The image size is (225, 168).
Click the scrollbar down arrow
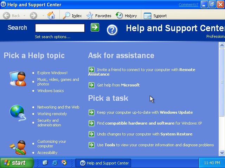[222, 153]
